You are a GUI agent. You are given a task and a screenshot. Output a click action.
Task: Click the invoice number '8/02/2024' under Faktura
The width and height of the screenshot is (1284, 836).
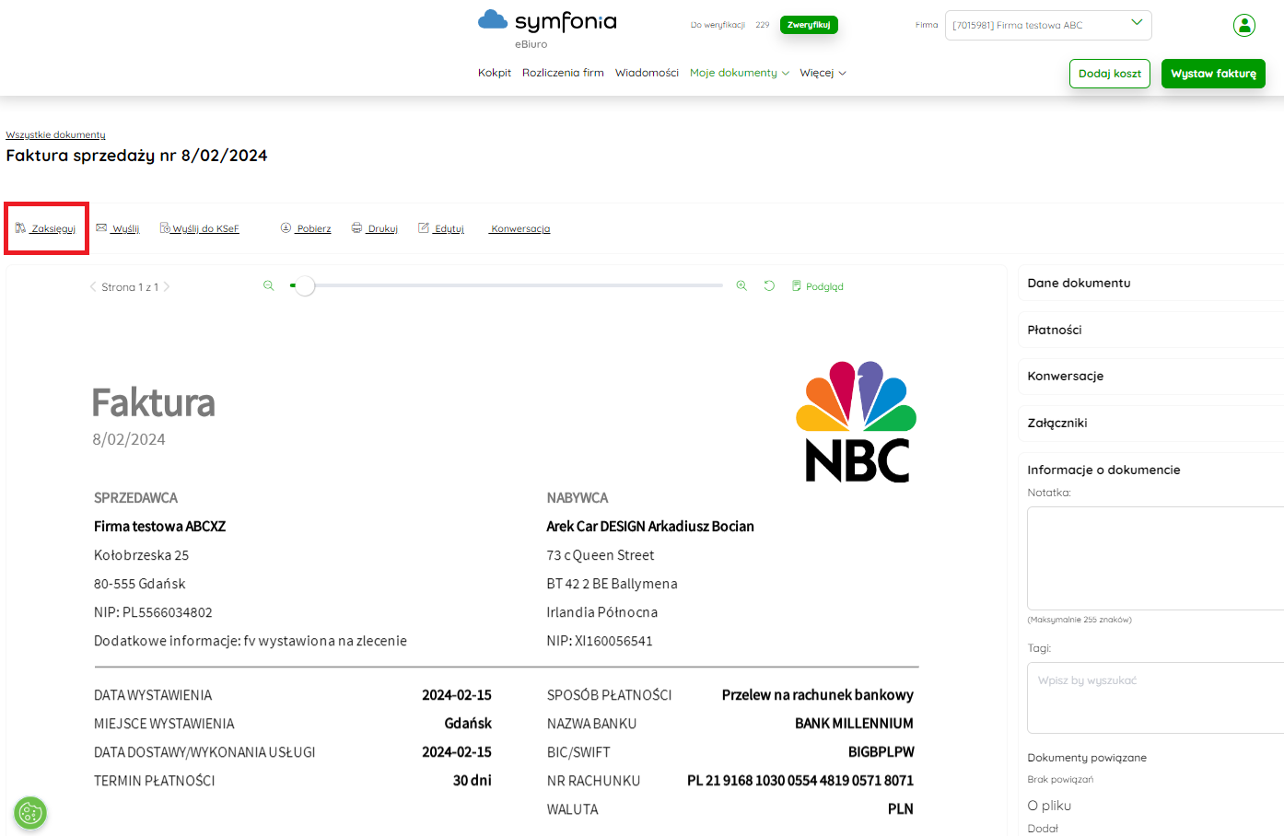[129, 440]
